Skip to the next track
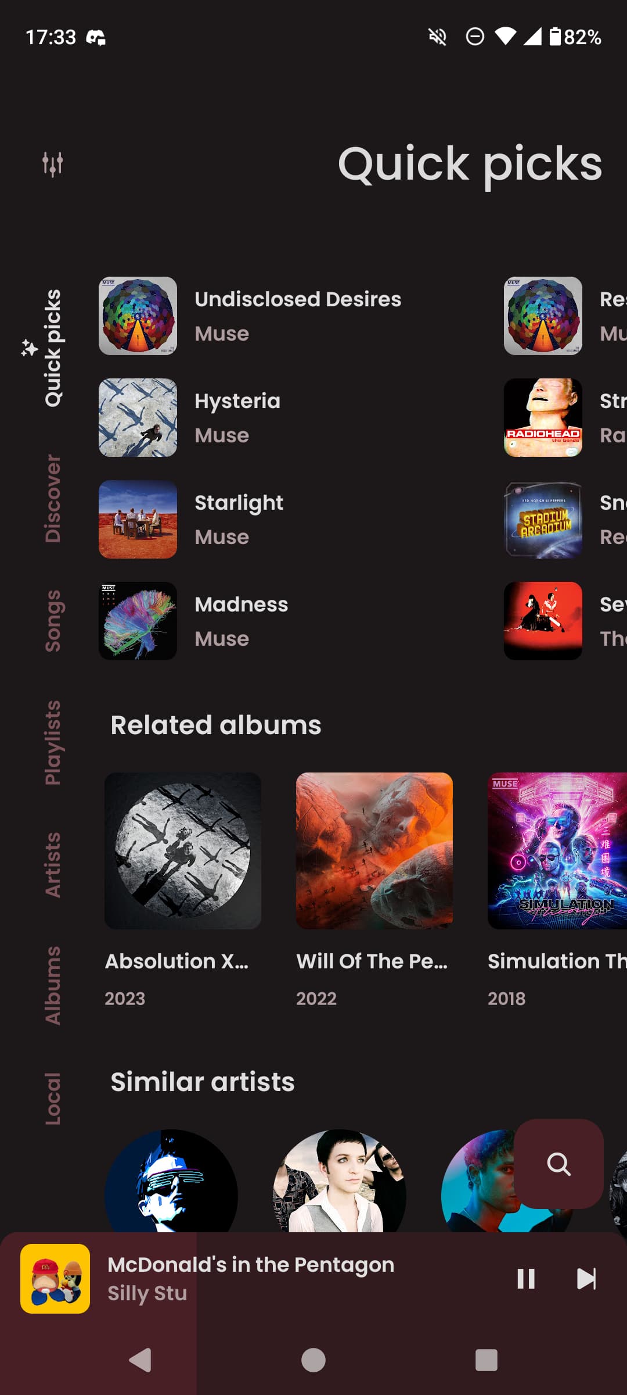The image size is (627, 1395). click(x=586, y=1279)
